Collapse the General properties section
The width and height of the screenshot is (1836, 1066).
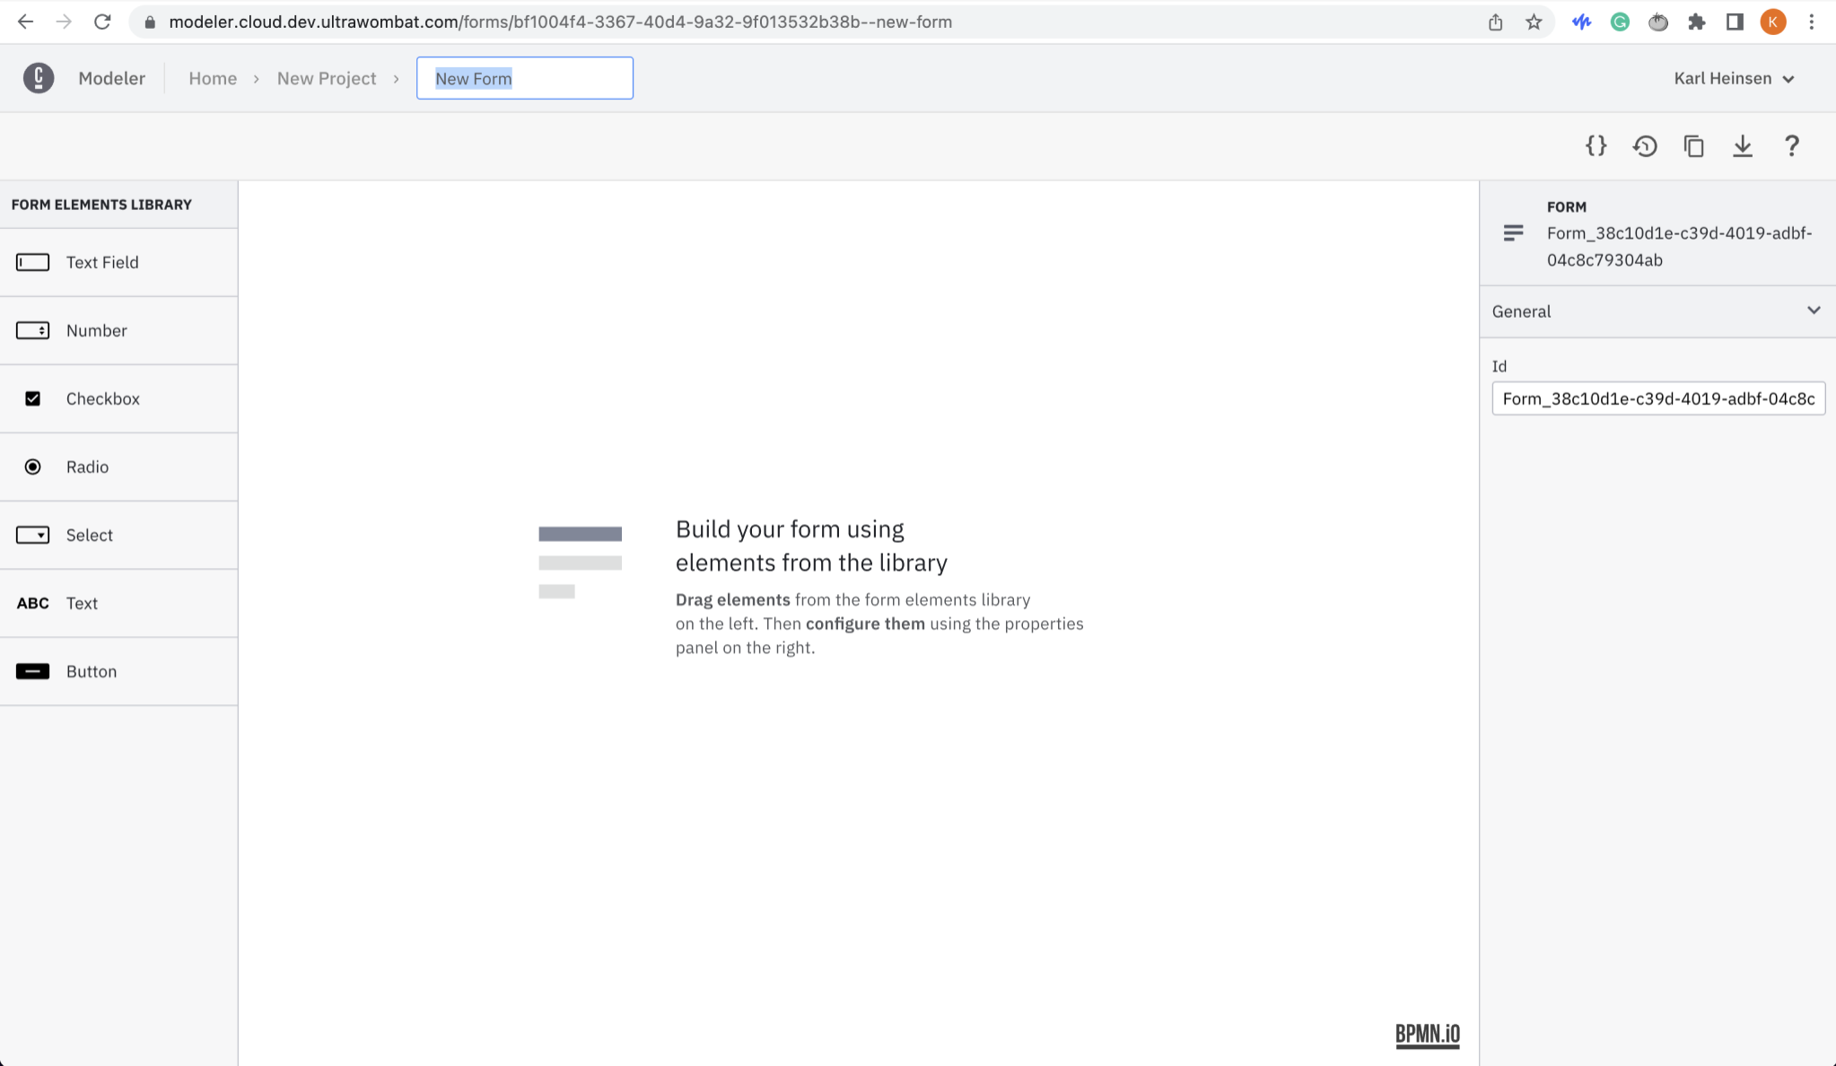[1813, 310]
